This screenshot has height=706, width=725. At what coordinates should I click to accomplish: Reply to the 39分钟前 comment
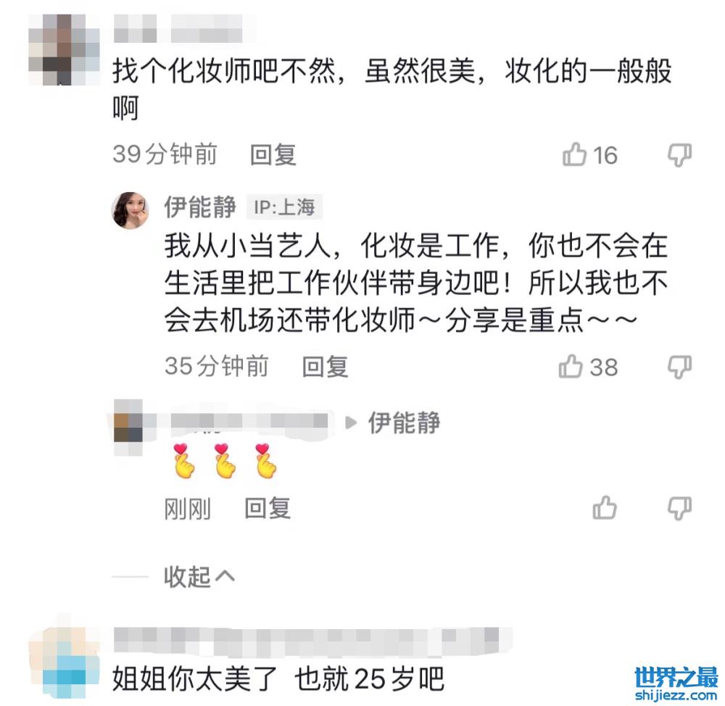273,154
